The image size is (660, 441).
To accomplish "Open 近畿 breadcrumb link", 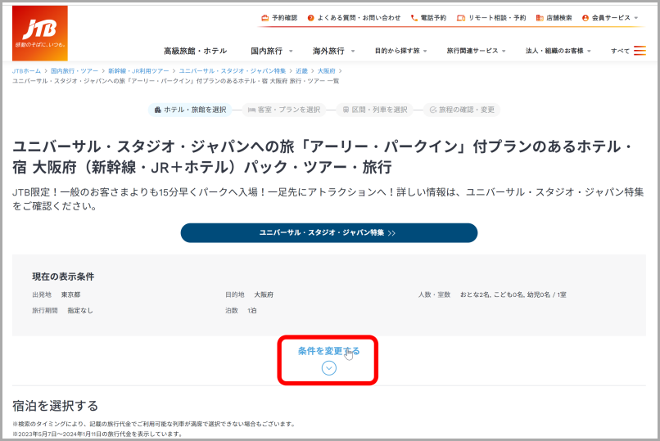I will coord(302,70).
